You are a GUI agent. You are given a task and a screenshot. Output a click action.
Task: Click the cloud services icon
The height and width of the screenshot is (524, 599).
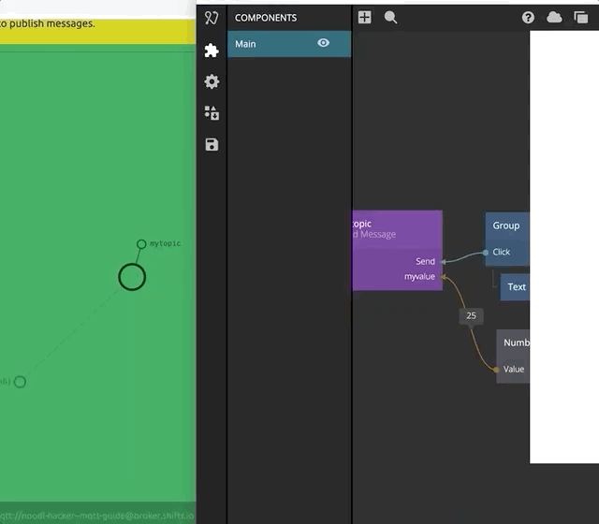point(554,18)
